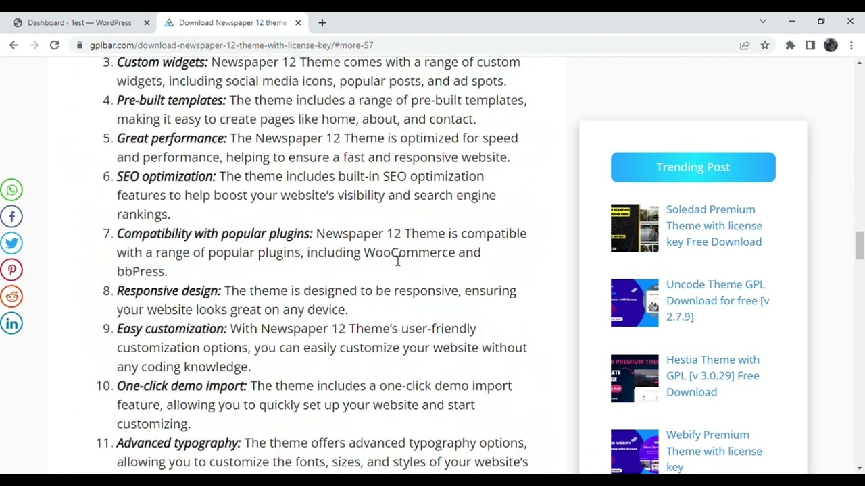The height and width of the screenshot is (486, 865).
Task: Click the page vertical scrollbar thumb
Action: tap(859, 245)
